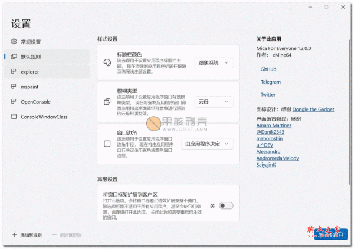
Task: Click the palette icon beside 标题栏颜色
Action: pos(107,62)
